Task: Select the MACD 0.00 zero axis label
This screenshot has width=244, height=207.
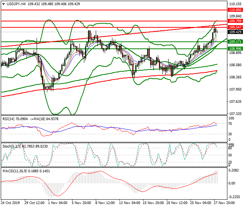Action: coord(232,183)
